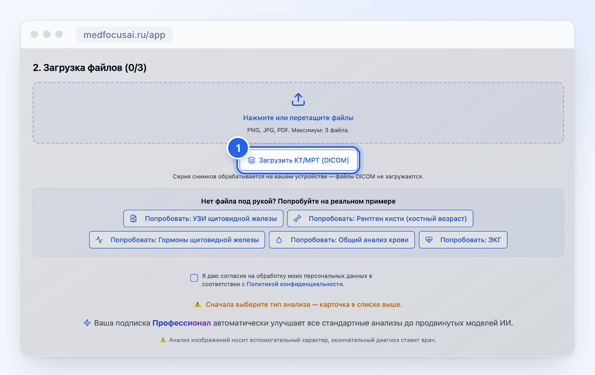The width and height of the screenshot is (595, 375).
Task: Click the orange warning icon before Сначала выберите
Action: [x=198, y=304]
